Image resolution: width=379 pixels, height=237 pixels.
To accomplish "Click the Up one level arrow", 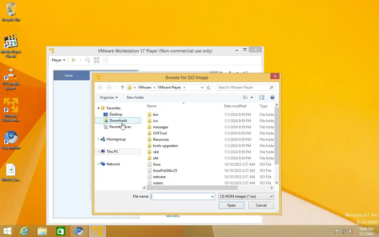I will [x=122, y=87].
